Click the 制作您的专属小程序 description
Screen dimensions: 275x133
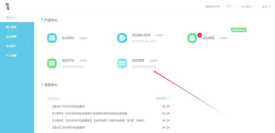[x=144, y=42]
